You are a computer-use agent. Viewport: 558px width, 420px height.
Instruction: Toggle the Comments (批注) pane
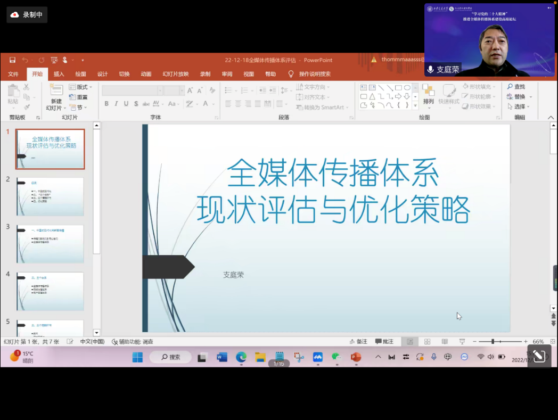[x=384, y=341]
